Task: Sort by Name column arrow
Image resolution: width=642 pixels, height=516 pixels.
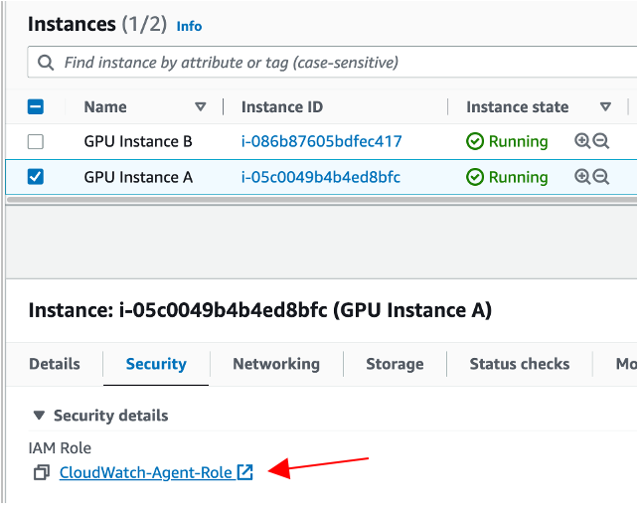Action: 200,107
